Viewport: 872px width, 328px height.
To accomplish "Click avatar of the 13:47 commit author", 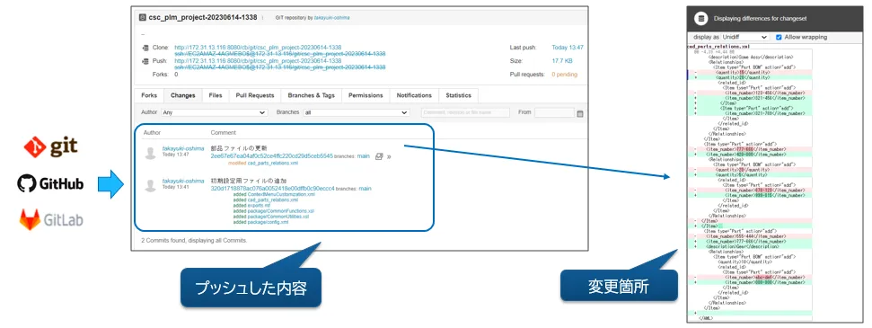I will pyautogui.click(x=150, y=154).
